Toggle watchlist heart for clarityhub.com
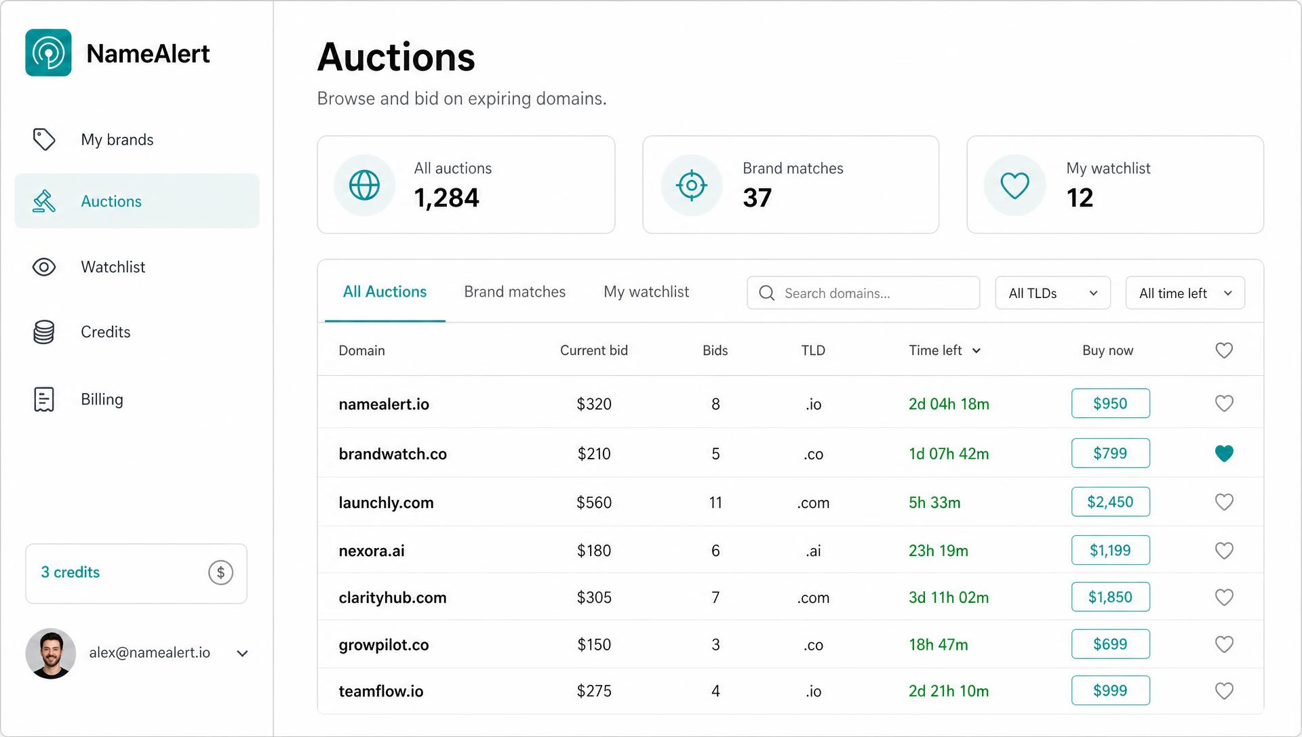This screenshot has width=1302, height=737. [x=1224, y=597]
